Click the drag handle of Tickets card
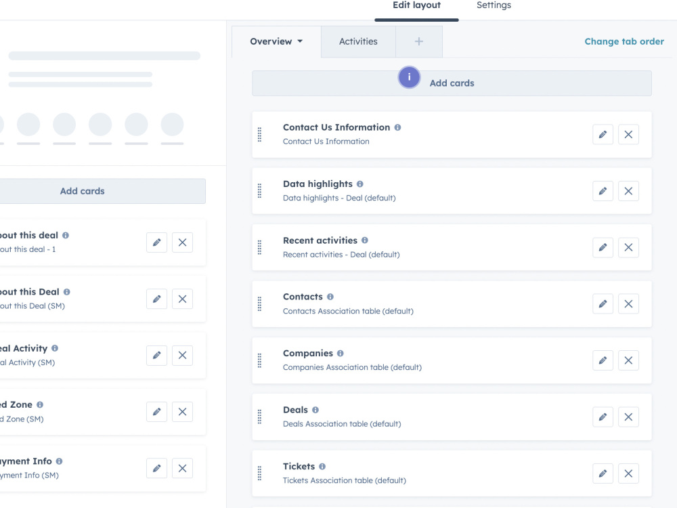Image resolution: width=677 pixels, height=508 pixels. click(x=259, y=473)
